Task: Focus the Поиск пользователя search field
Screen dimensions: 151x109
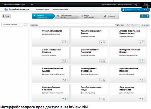Action: point(12,25)
